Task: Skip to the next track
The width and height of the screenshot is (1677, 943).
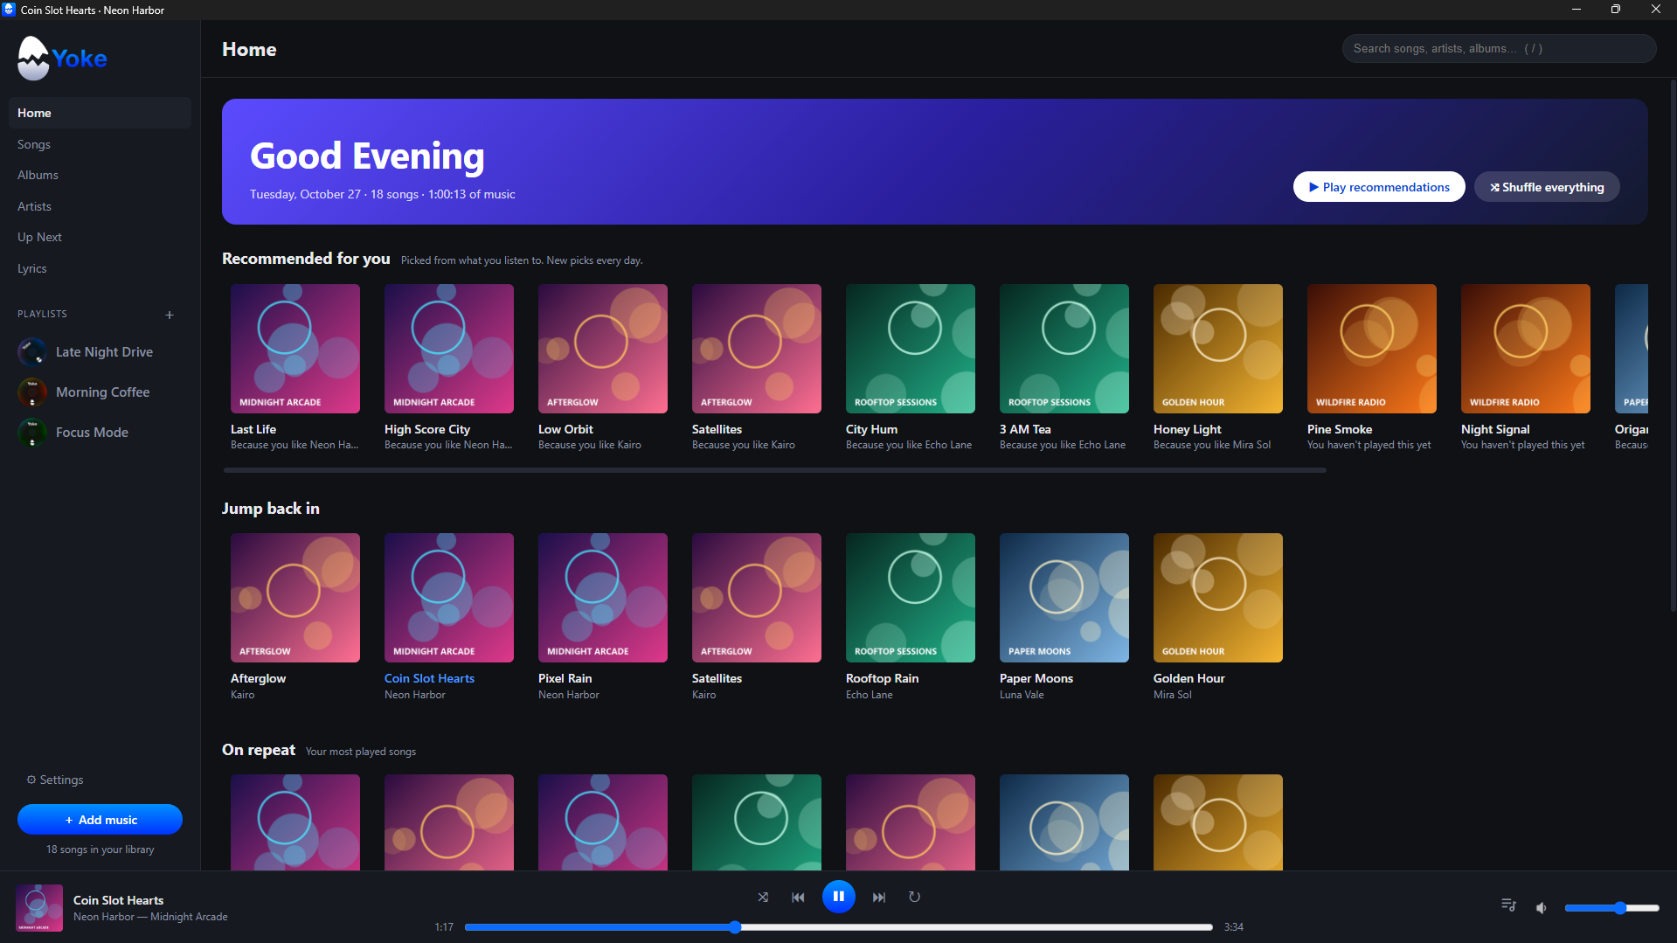Action: (x=879, y=897)
